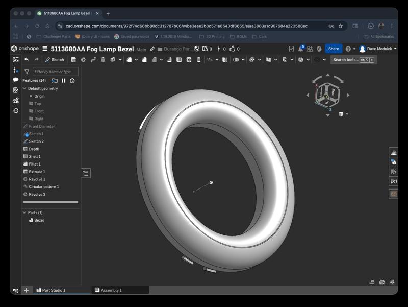Collapse the Parts (1) section
Viewport: 408px width, 307px height.
[x=24, y=212]
